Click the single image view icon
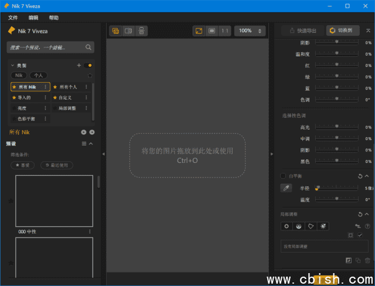 click(116, 30)
